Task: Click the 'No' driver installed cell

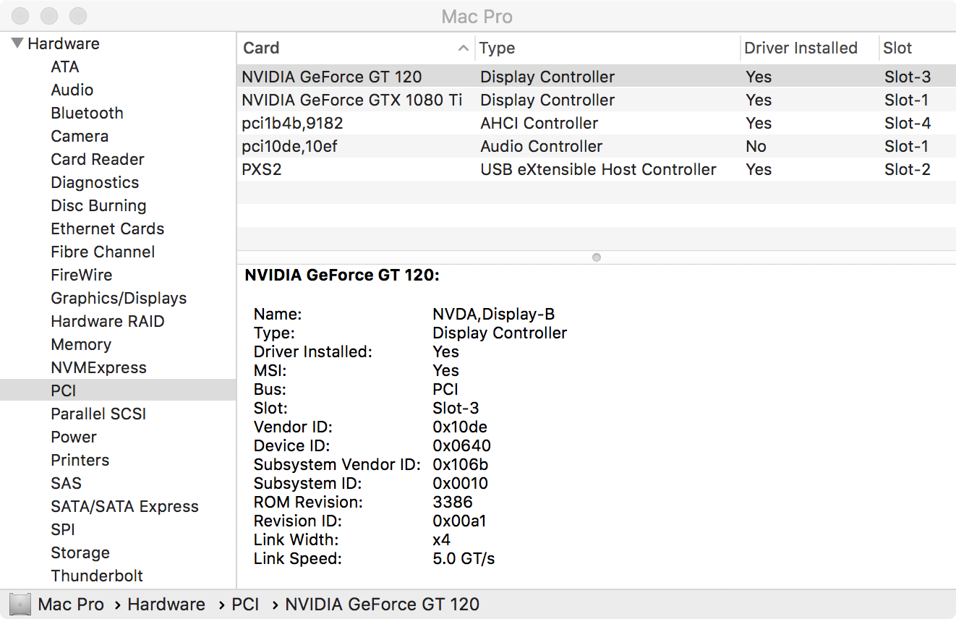Action: [756, 146]
